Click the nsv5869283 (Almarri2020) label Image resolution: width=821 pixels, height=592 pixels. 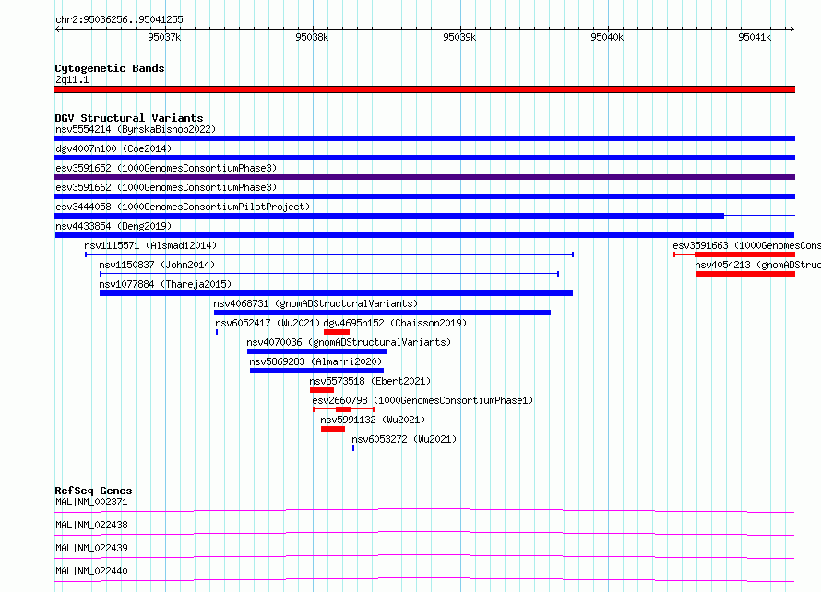coord(315,361)
